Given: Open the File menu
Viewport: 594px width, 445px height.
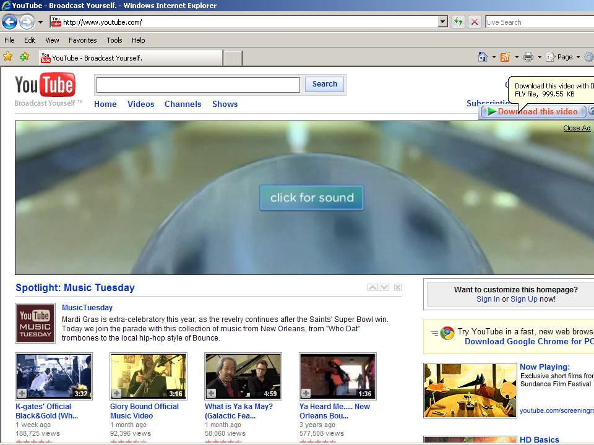Looking at the screenshot, I should point(9,40).
